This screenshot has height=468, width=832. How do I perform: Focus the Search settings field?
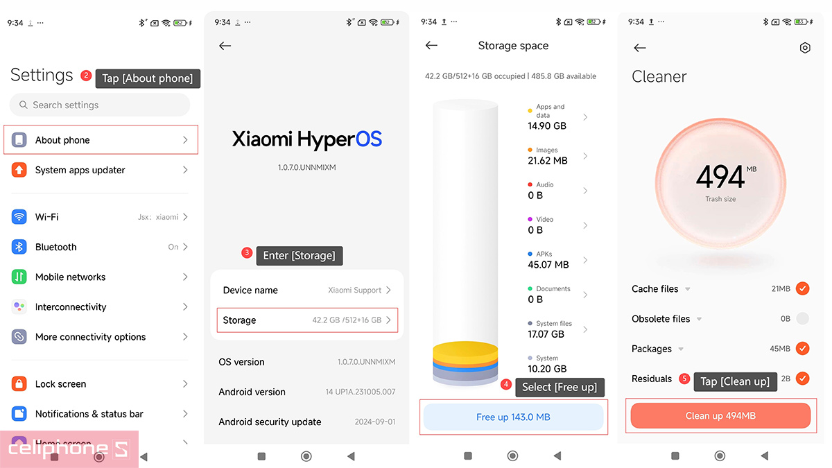[x=100, y=105]
